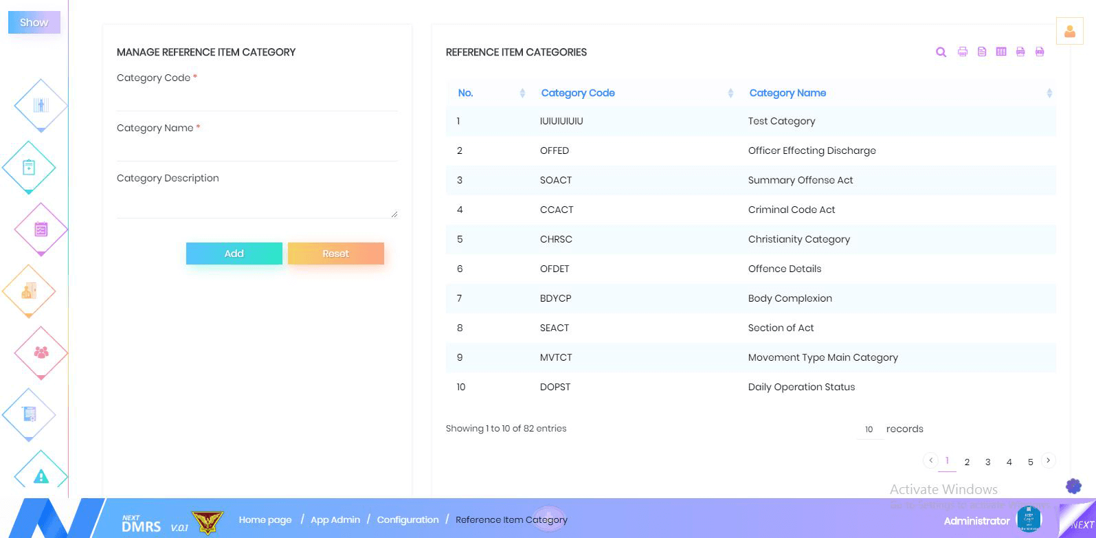Jump to page 3 of results
The image size is (1096, 538).
point(987,462)
